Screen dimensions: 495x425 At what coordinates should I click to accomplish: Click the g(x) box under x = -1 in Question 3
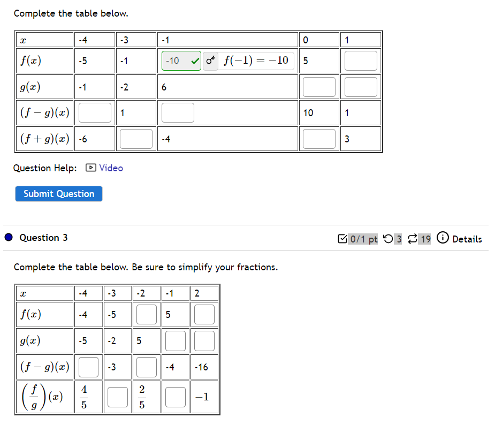pyautogui.click(x=176, y=340)
